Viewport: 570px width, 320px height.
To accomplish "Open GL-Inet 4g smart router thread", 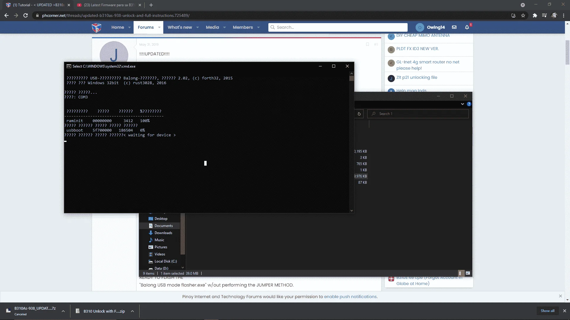I will point(428,65).
